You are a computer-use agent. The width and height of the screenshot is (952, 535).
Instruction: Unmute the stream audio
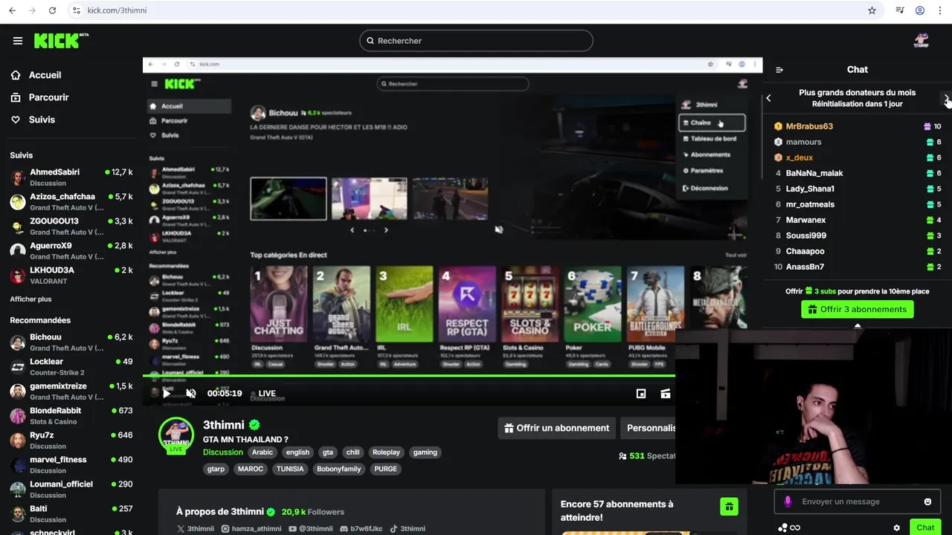click(x=190, y=394)
